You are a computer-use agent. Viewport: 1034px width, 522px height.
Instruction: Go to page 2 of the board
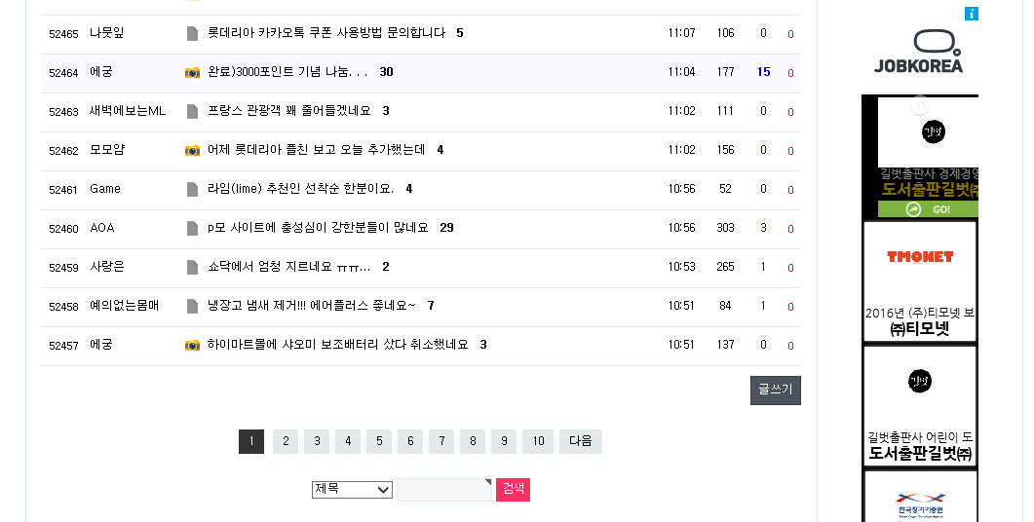tap(285, 442)
